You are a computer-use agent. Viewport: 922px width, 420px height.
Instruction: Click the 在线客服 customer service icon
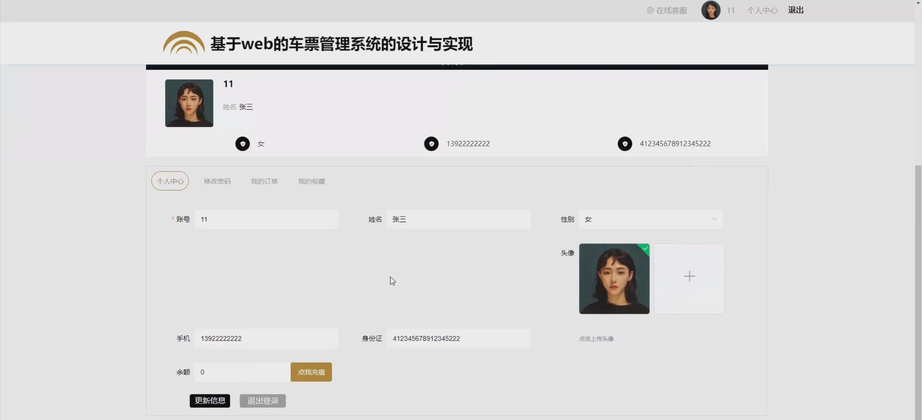tap(650, 10)
